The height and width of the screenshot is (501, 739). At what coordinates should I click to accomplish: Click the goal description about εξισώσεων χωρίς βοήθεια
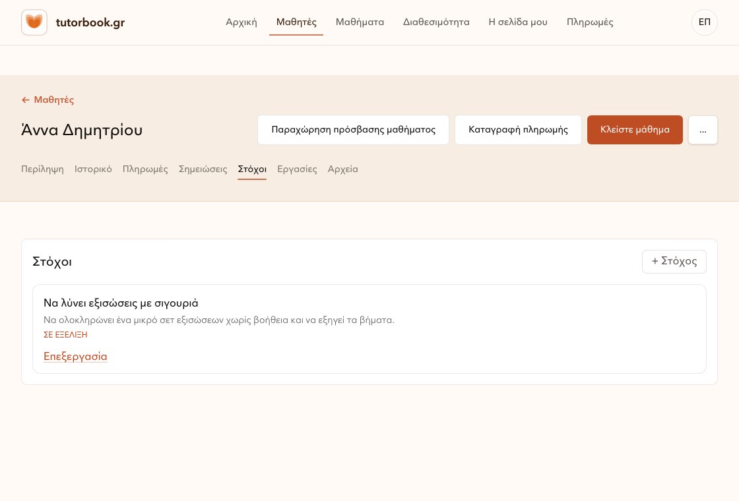point(218,320)
